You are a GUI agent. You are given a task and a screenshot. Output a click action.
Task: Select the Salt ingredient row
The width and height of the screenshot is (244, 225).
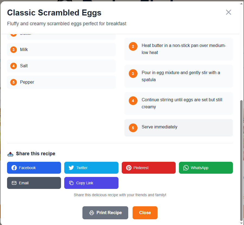pos(61,66)
